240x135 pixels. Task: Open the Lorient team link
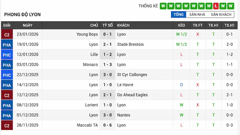[91, 105]
